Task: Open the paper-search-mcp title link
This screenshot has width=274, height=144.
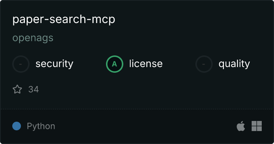Action: click(64, 19)
